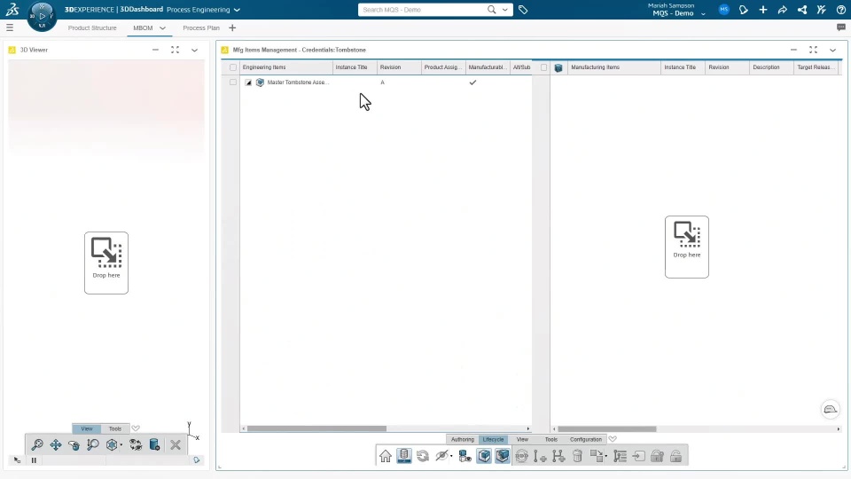Click the replace squares-with-arrow icon
The width and height of the screenshot is (851, 479).
tap(597, 456)
